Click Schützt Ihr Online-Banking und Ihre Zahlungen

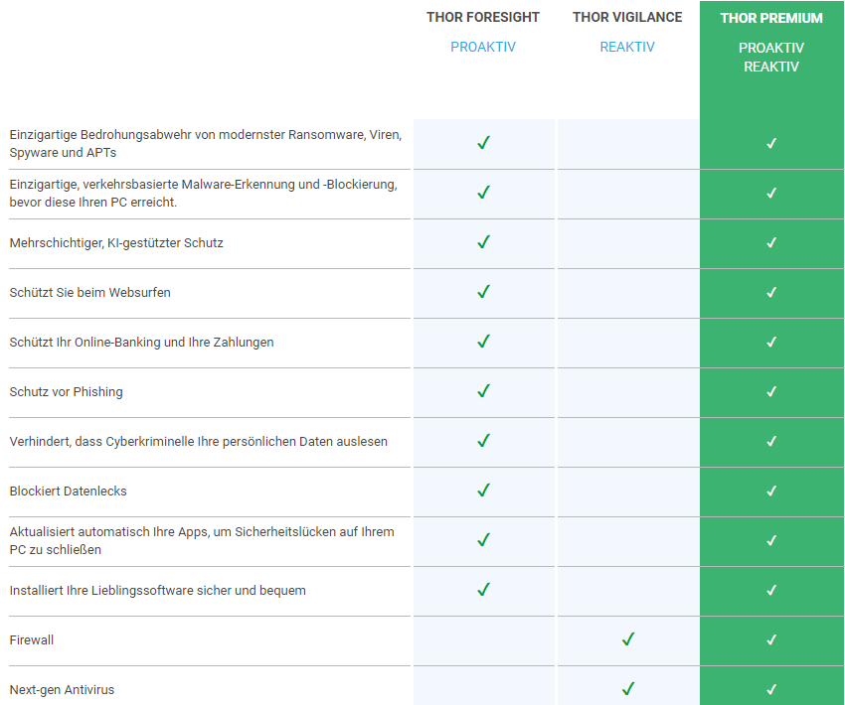(141, 342)
